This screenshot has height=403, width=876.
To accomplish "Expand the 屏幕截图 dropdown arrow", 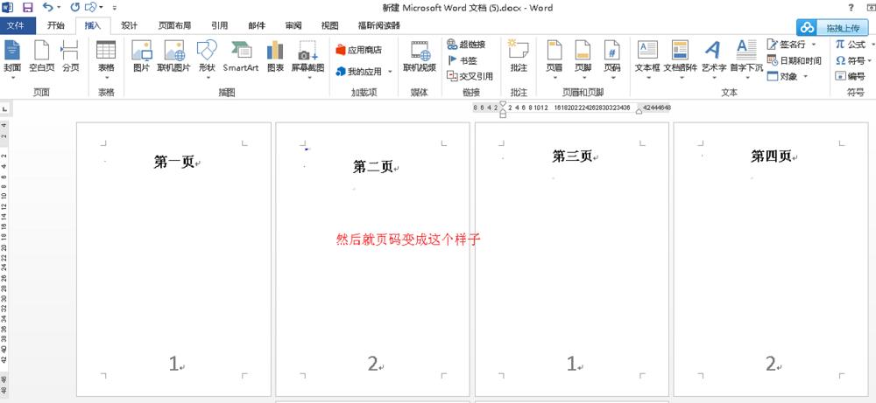I will (309, 78).
